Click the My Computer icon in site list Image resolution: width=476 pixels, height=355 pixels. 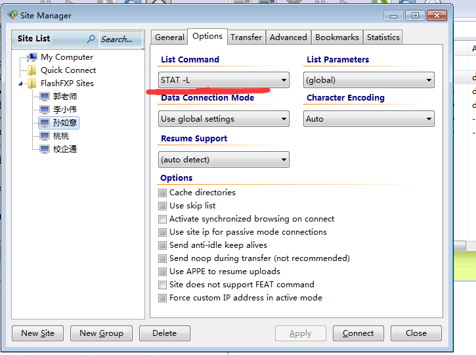click(32, 57)
